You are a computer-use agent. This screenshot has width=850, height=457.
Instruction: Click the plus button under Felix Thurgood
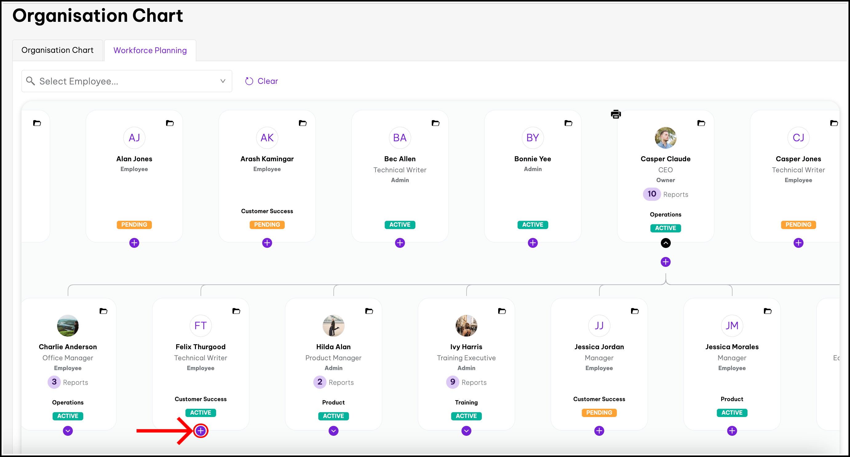coord(201,431)
